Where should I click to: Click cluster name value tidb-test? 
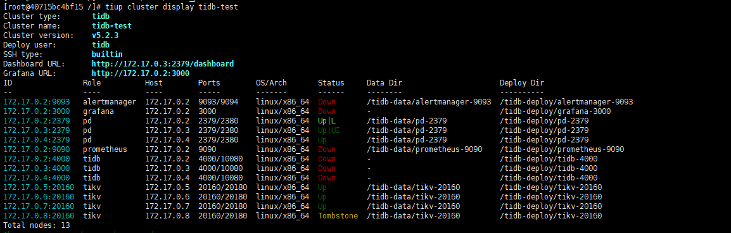(x=112, y=25)
